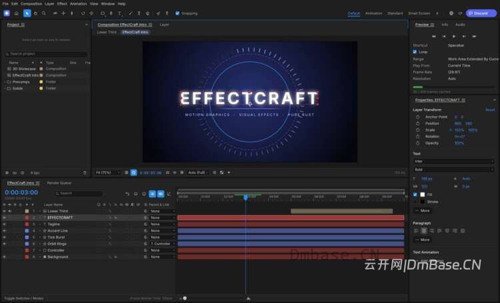Open the File menu

tap(5, 4)
